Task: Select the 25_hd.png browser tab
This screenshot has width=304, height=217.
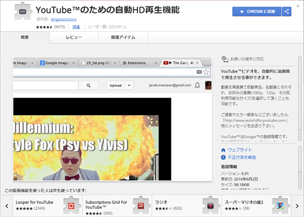Action: pyautogui.click(x=99, y=63)
